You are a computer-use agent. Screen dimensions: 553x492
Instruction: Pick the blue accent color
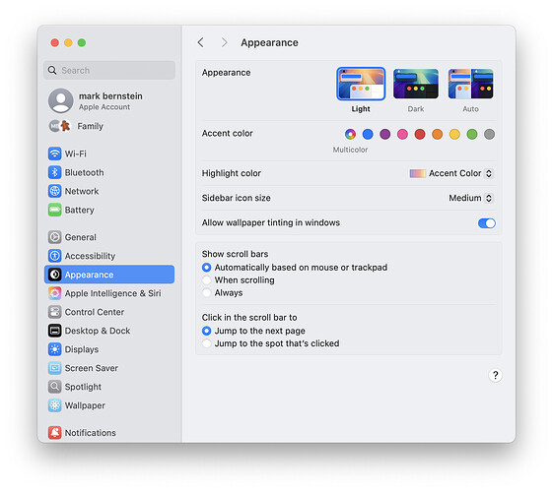[x=368, y=134]
